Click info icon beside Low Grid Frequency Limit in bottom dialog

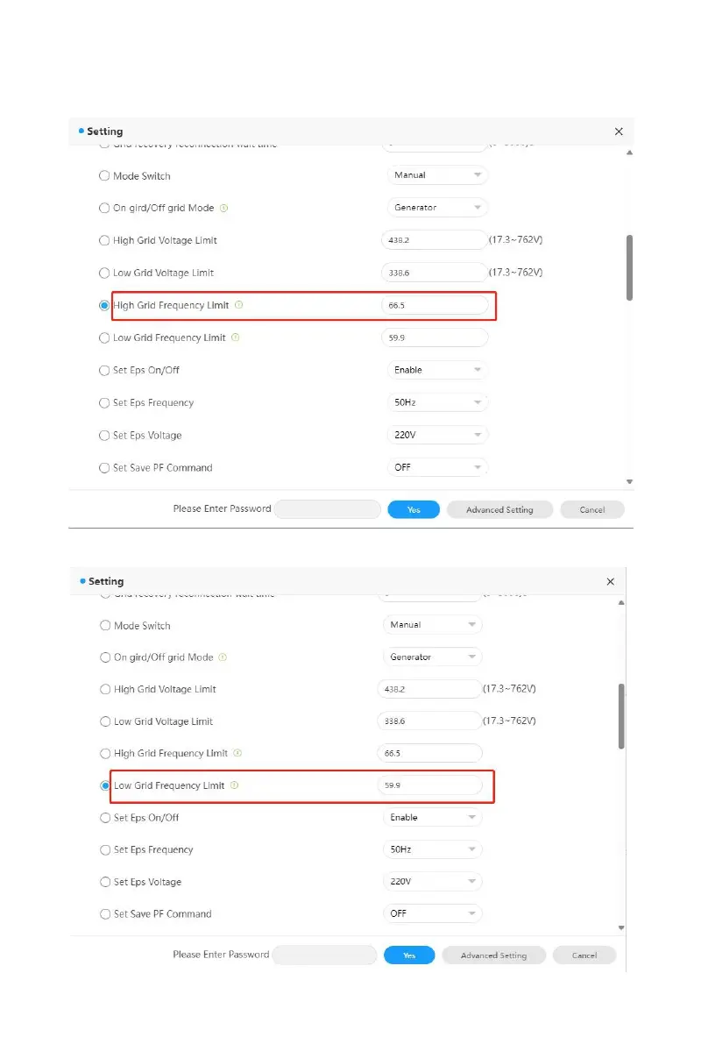coord(234,785)
